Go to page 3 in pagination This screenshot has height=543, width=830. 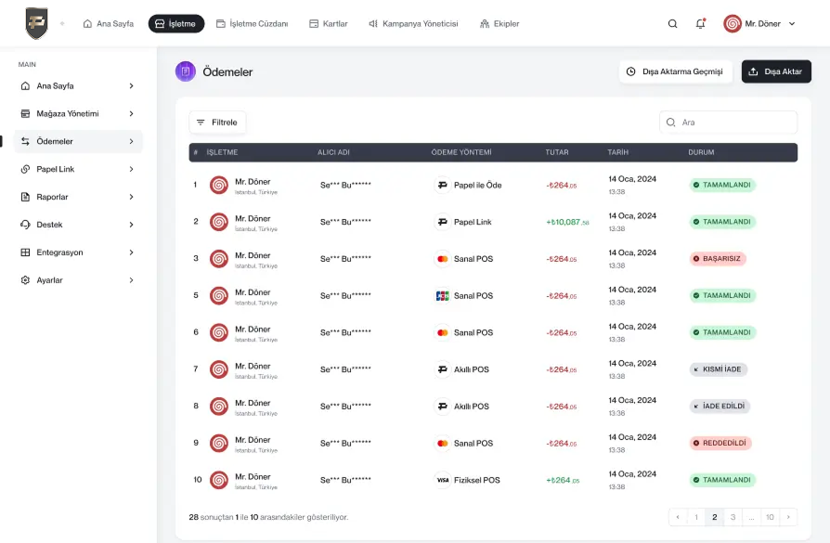tap(733, 517)
